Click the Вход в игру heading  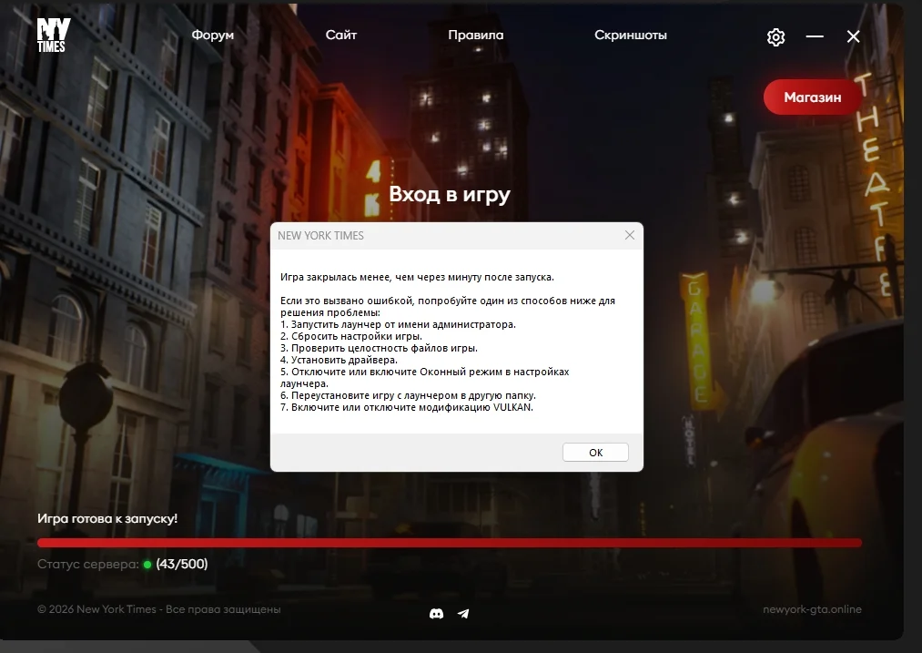coord(450,194)
